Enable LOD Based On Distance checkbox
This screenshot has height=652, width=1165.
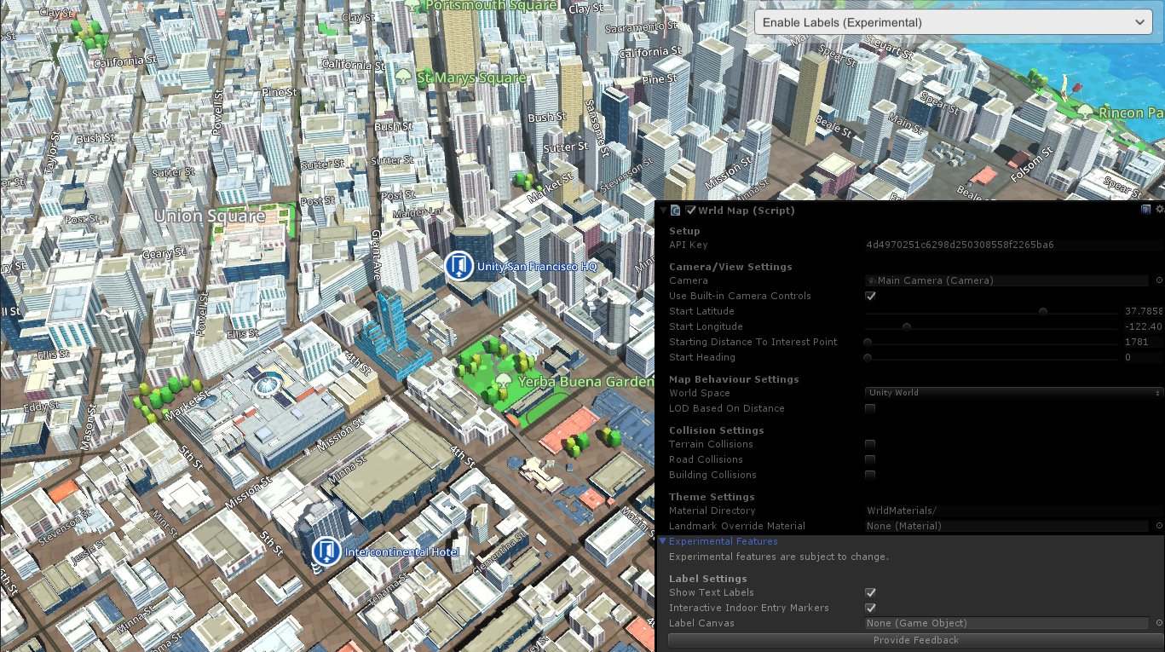pyautogui.click(x=870, y=408)
